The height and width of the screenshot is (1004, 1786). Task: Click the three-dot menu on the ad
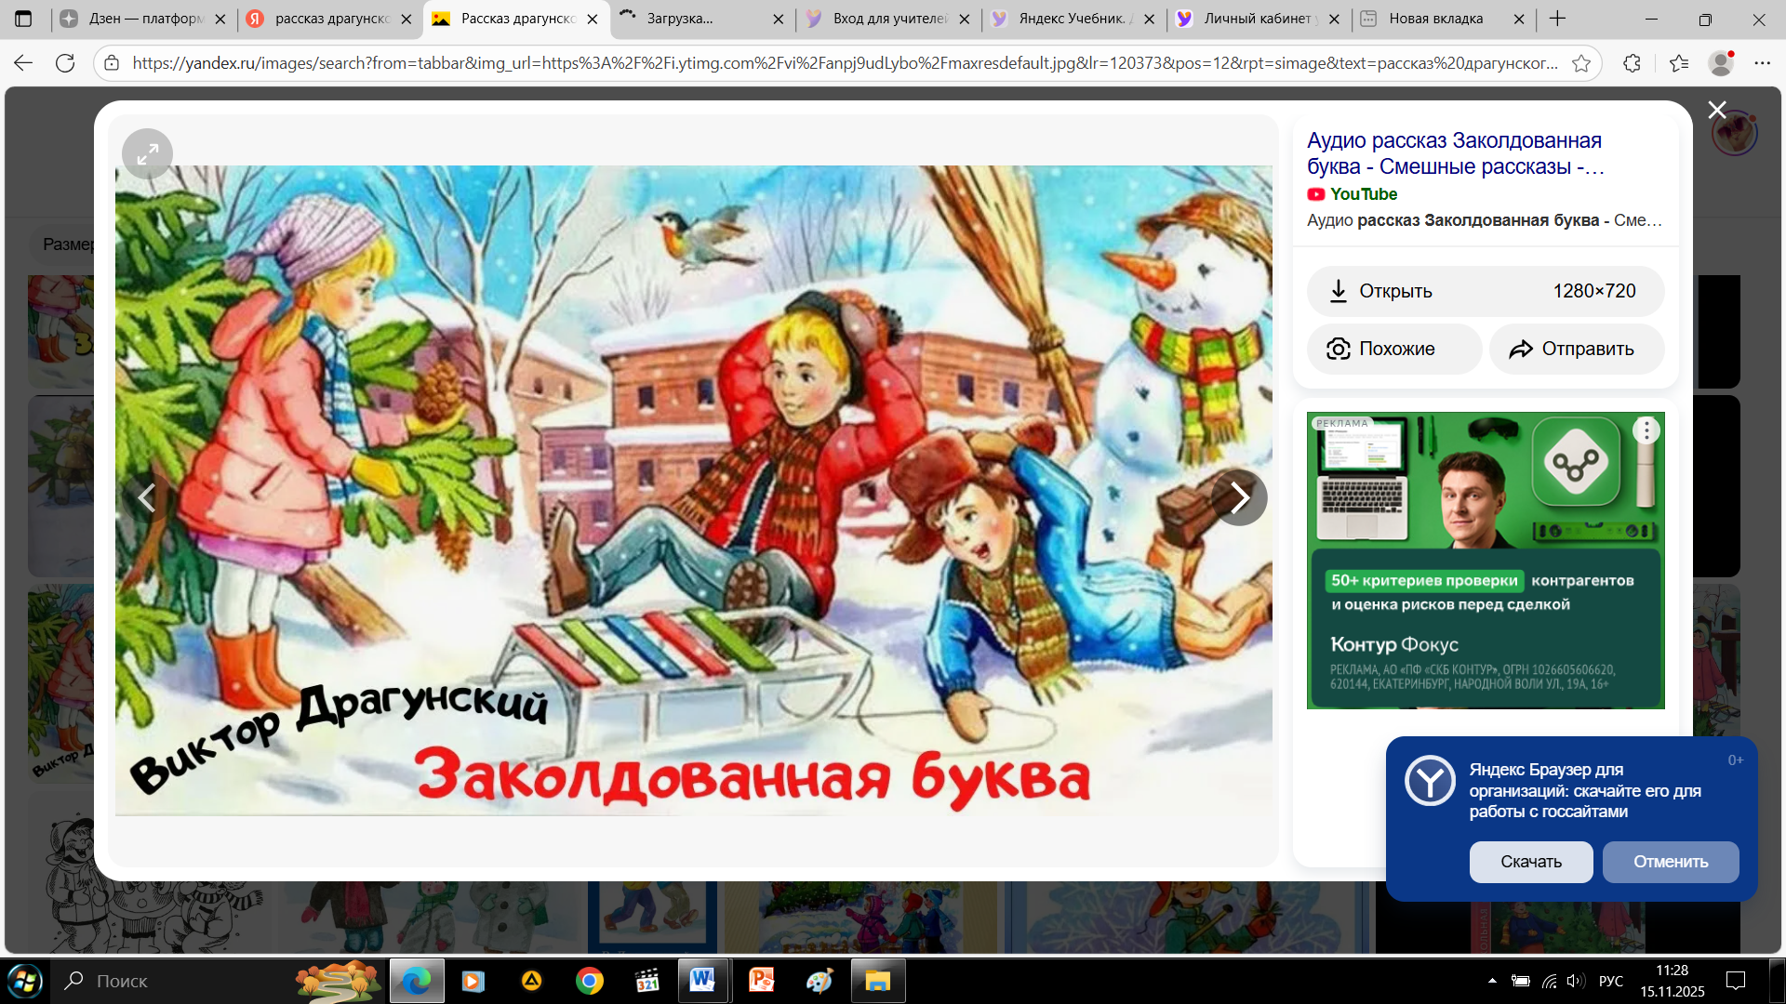coord(1646,430)
